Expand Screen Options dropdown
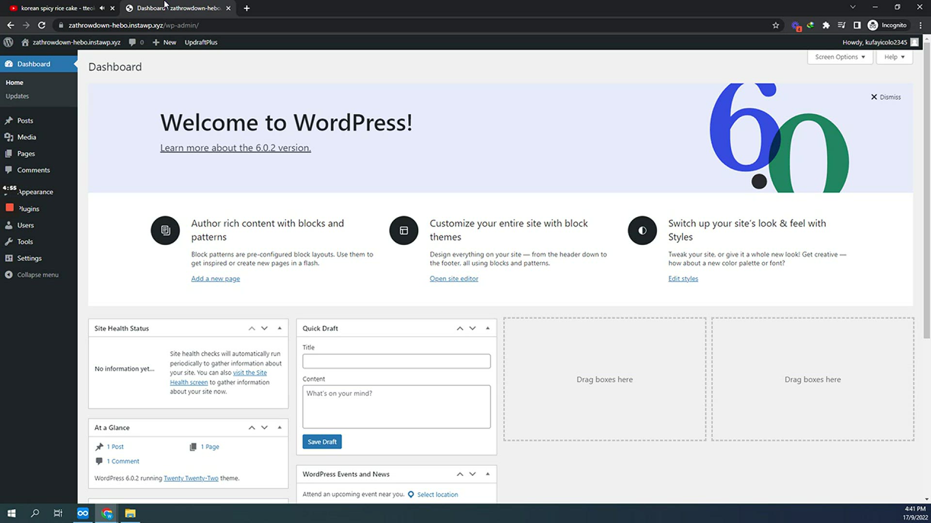Viewport: 931px width, 523px height. 840,57
